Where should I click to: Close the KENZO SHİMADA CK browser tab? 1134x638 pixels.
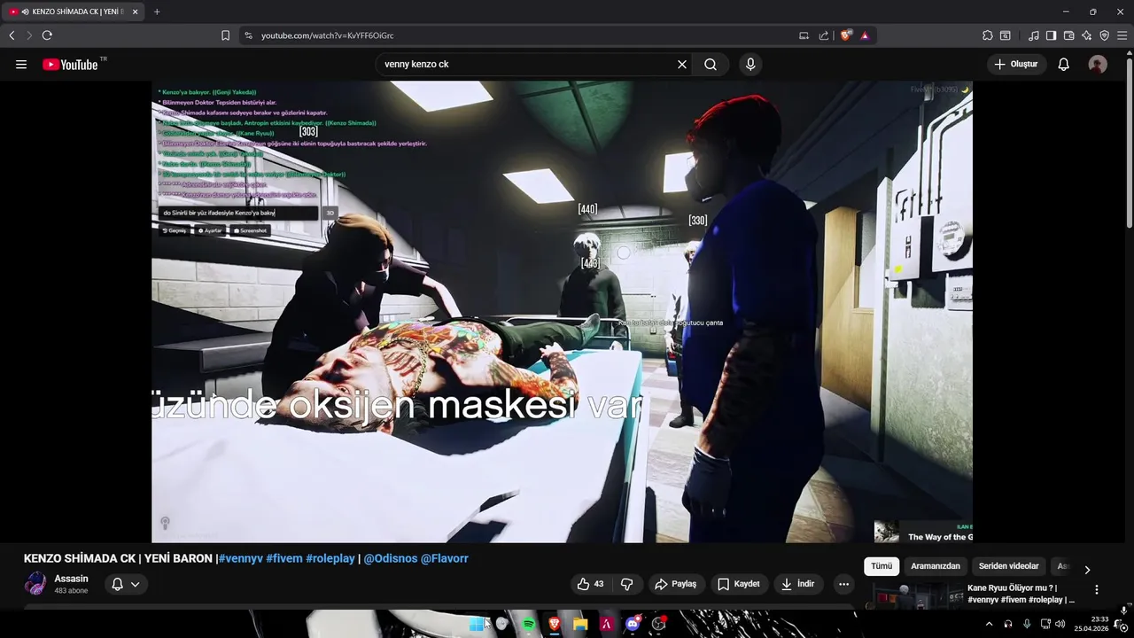tap(136, 12)
